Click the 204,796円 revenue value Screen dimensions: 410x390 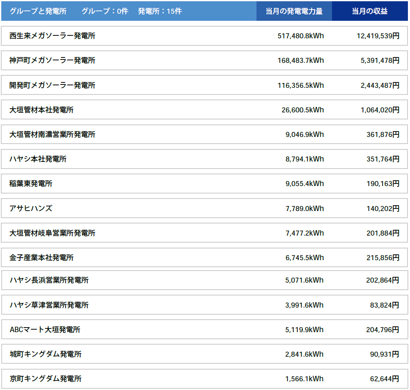point(382,330)
